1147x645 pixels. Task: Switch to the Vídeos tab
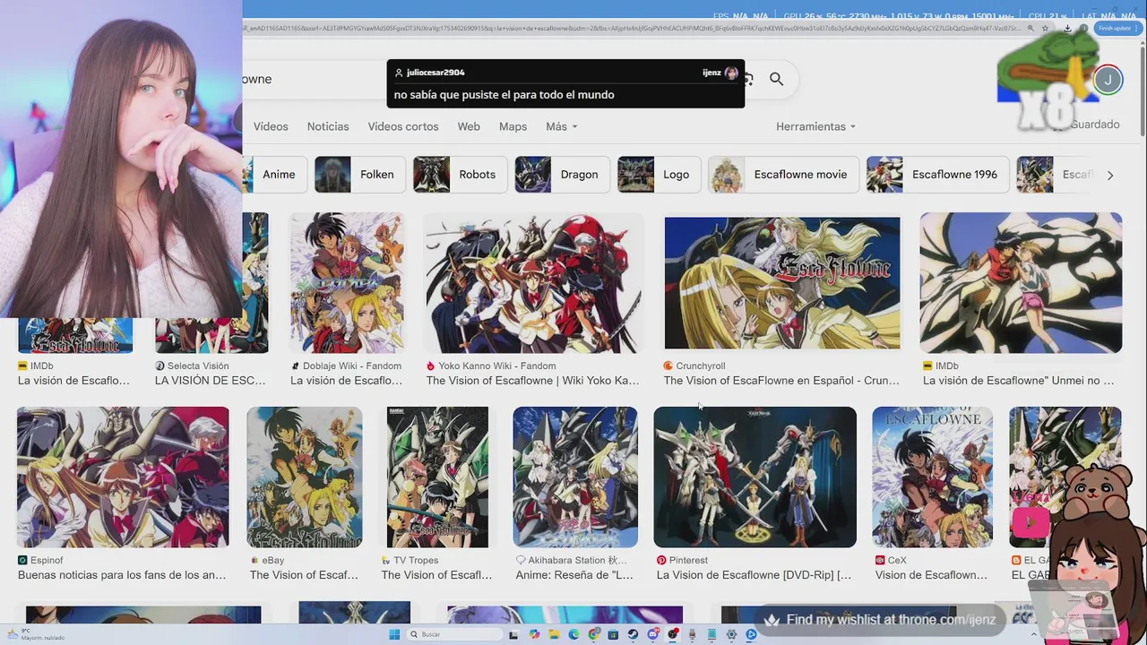pos(271,126)
